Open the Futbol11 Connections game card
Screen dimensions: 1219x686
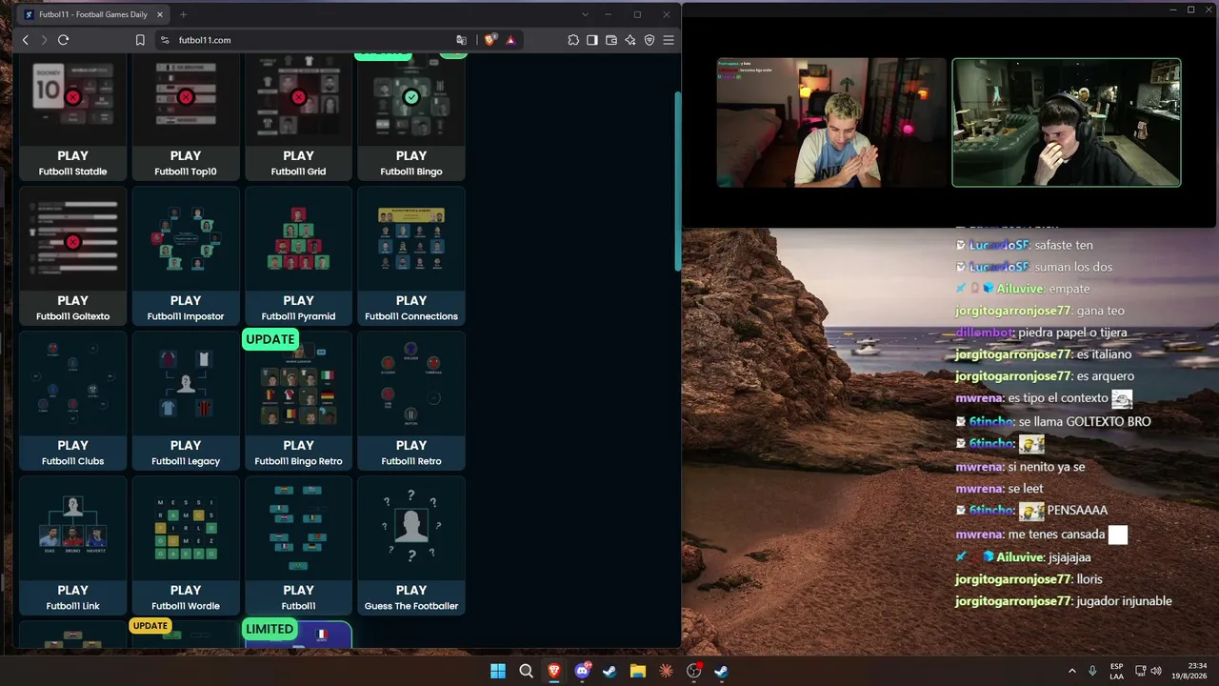pos(411,255)
